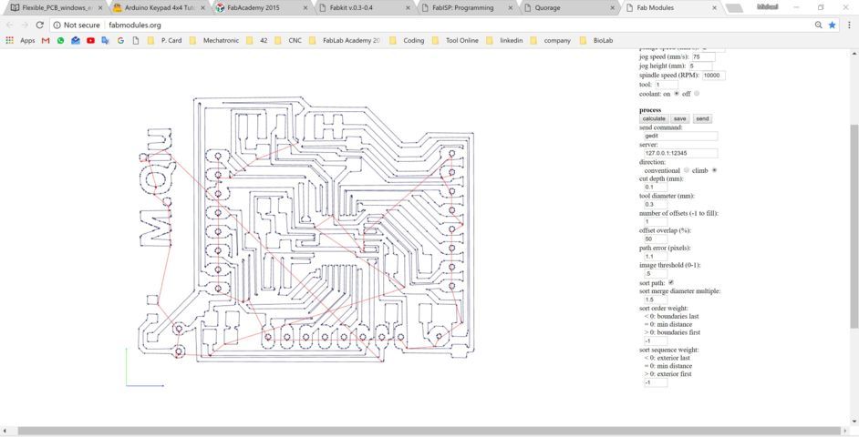
Task: Go forward to the next page
Action: point(25,25)
